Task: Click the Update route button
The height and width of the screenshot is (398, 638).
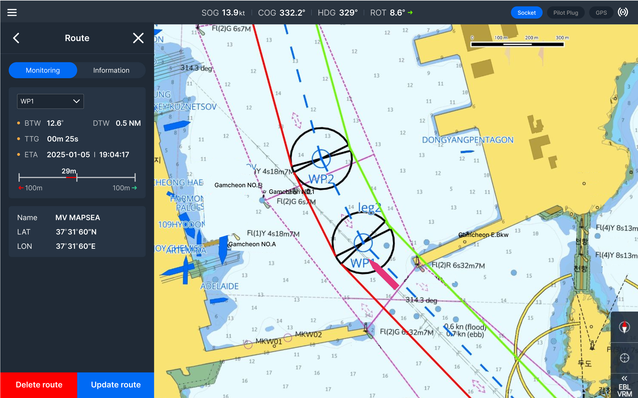Action: pyautogui.click(x=116, y=385)
